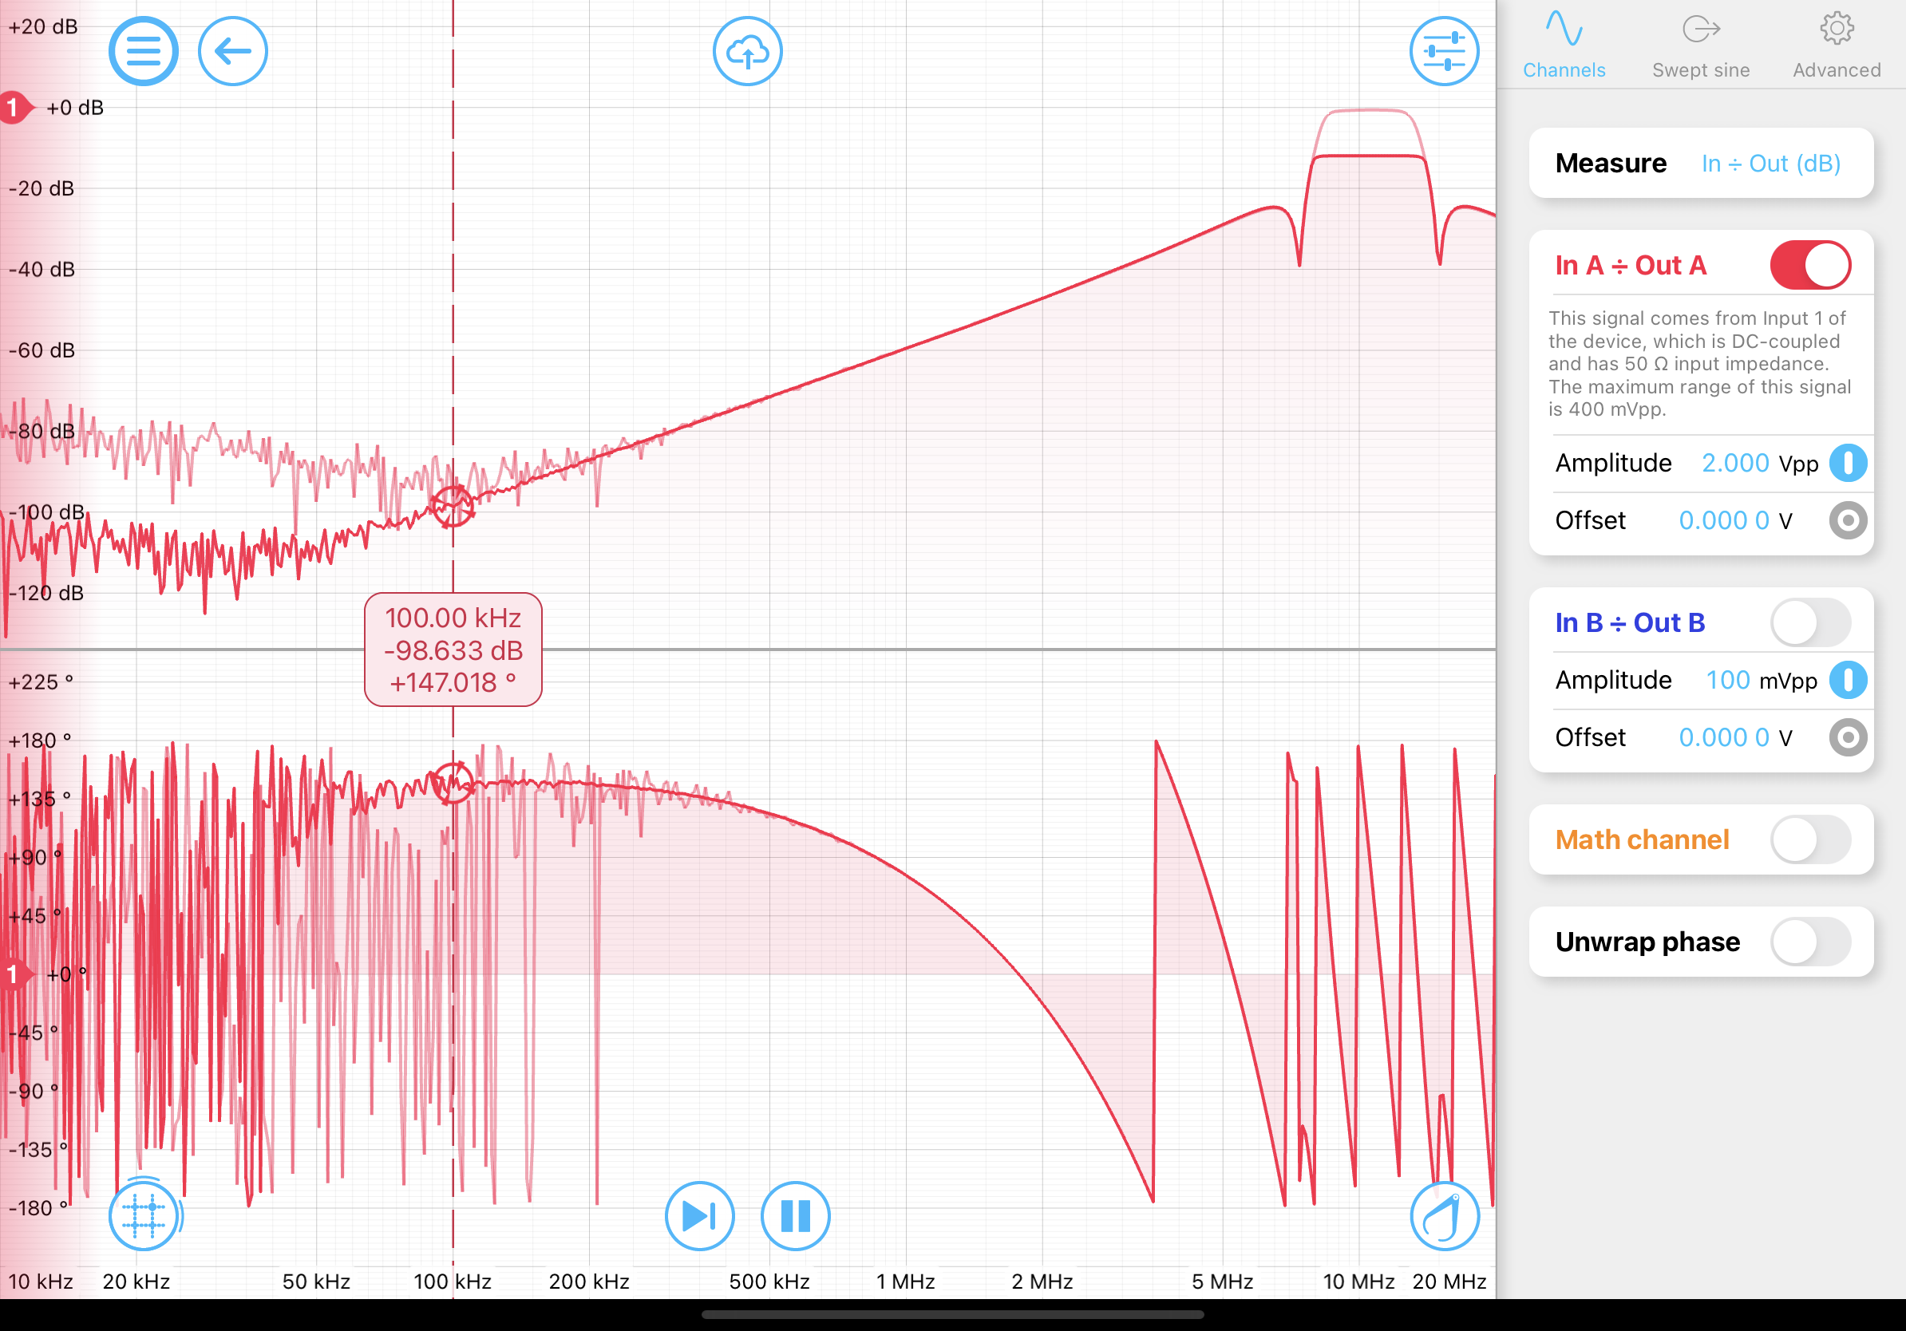Open the cursors grid icon
The width and height of the screenshot is (1906, 1331).
(x=143, y=1215)
